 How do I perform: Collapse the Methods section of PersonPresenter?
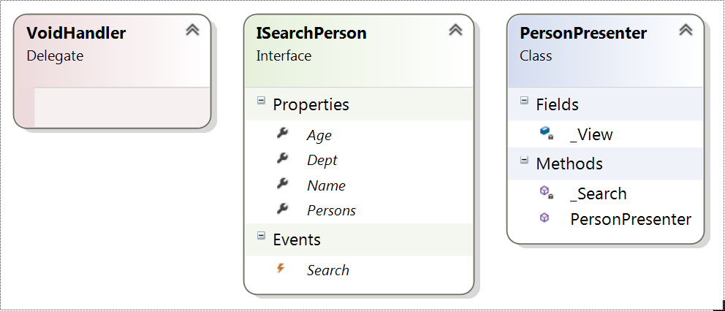coord(524,160)
